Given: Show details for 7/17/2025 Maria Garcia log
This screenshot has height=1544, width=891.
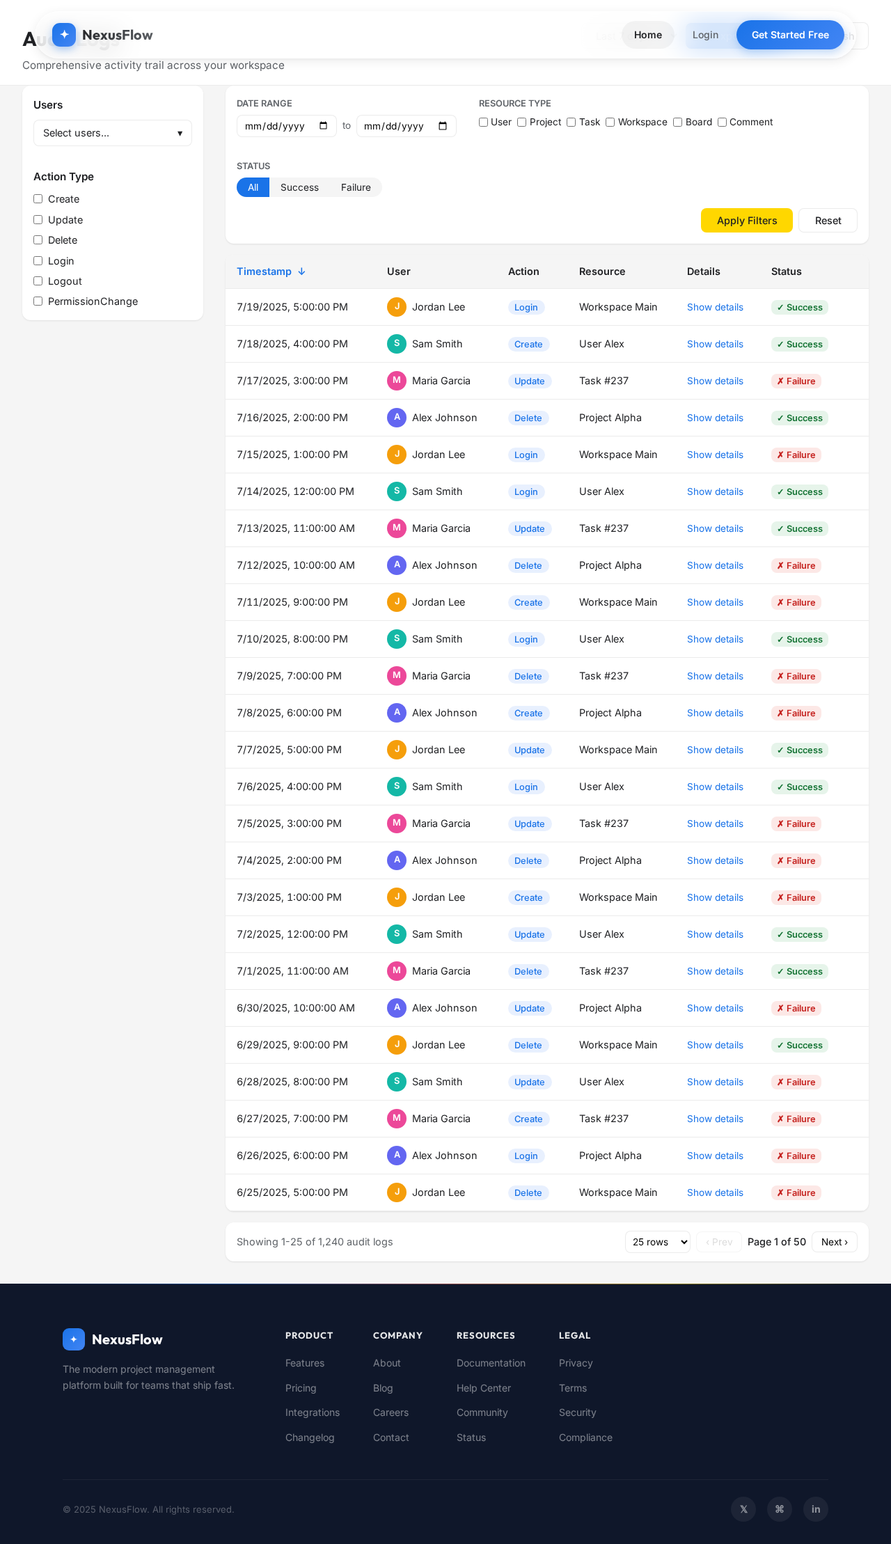Looking at the screenshot, I should coord(715,381).
